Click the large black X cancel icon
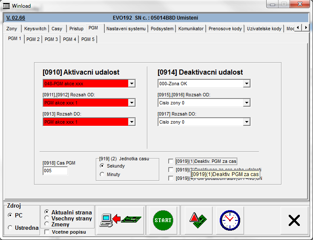 (x=294, y=220)
